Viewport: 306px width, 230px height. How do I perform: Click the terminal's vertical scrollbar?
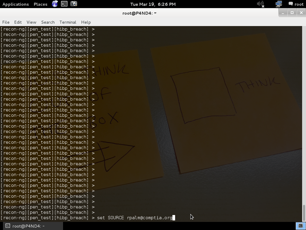pos(304,212)
